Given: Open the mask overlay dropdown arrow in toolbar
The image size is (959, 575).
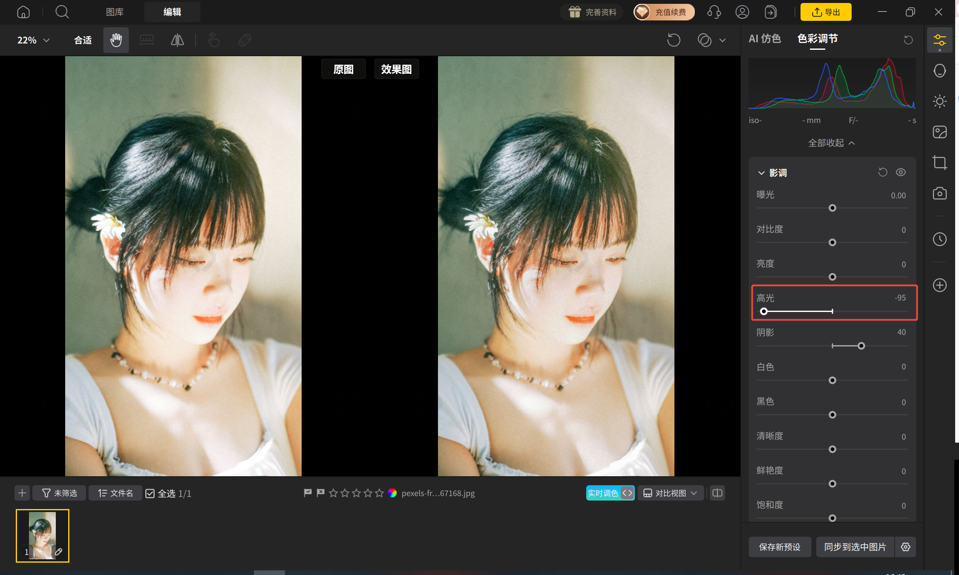Looking at the screenshot, I should 723,40.
